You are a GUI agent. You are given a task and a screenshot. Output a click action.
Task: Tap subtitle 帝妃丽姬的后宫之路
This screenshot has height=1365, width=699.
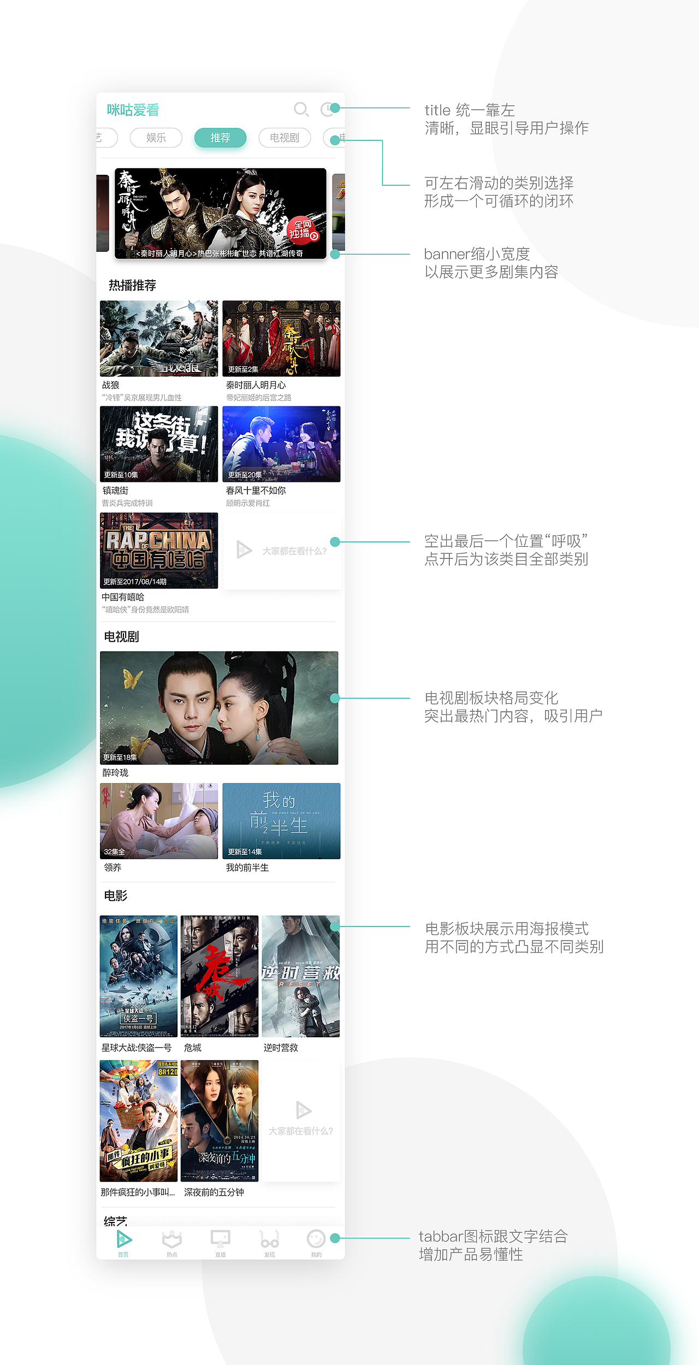click(x=259, y=398)
